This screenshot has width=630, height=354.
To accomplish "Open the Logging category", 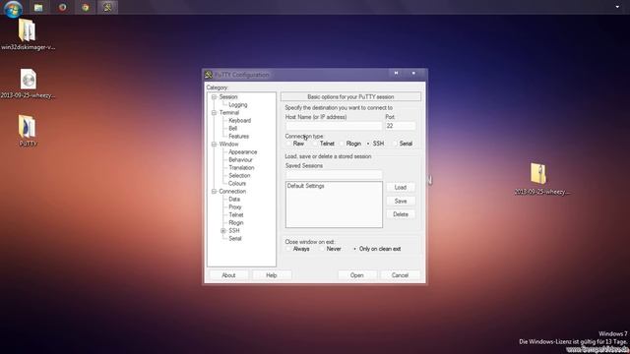I will click(238, 105).
